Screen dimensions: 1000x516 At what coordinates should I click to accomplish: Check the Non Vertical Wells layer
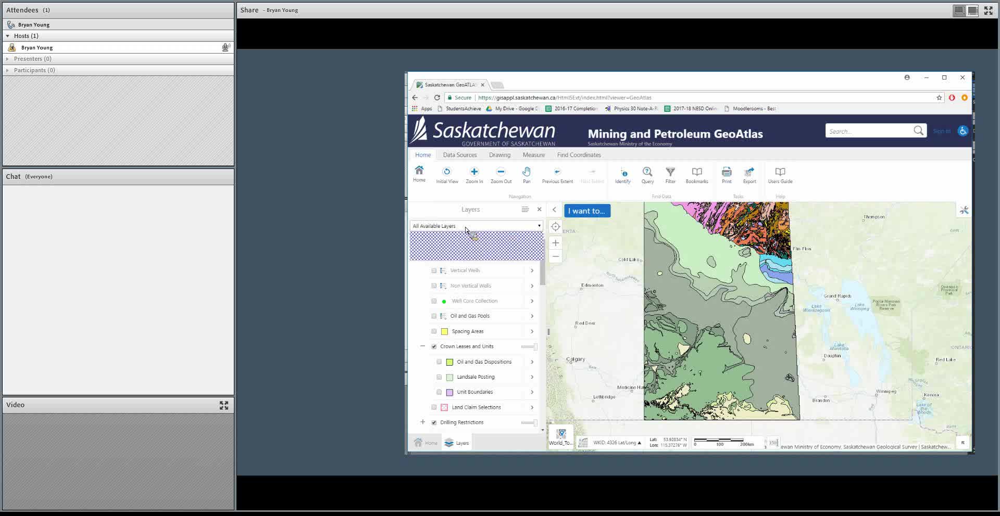click(434, 286)
